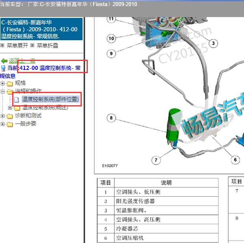Click the 一般步骤 folder icon
244x243 pixels.
click(x=10, y=124)
